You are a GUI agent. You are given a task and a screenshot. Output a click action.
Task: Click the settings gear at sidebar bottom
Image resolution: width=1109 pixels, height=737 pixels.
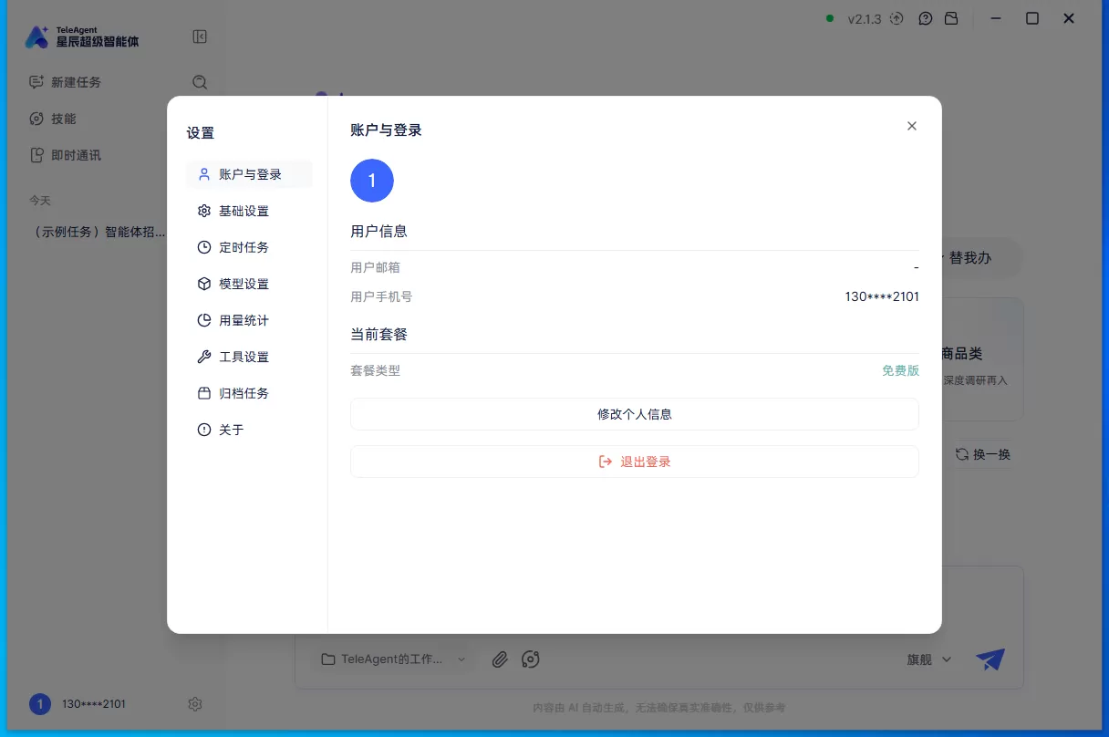(194, 704)
